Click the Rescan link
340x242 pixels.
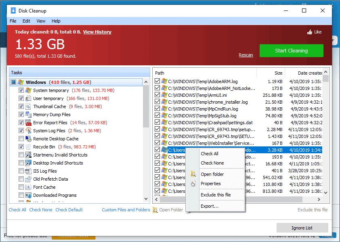246,55
